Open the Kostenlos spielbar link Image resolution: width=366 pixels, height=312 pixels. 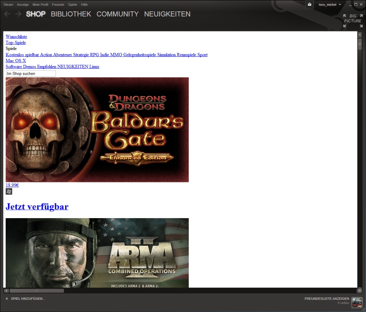coord(22,55)
